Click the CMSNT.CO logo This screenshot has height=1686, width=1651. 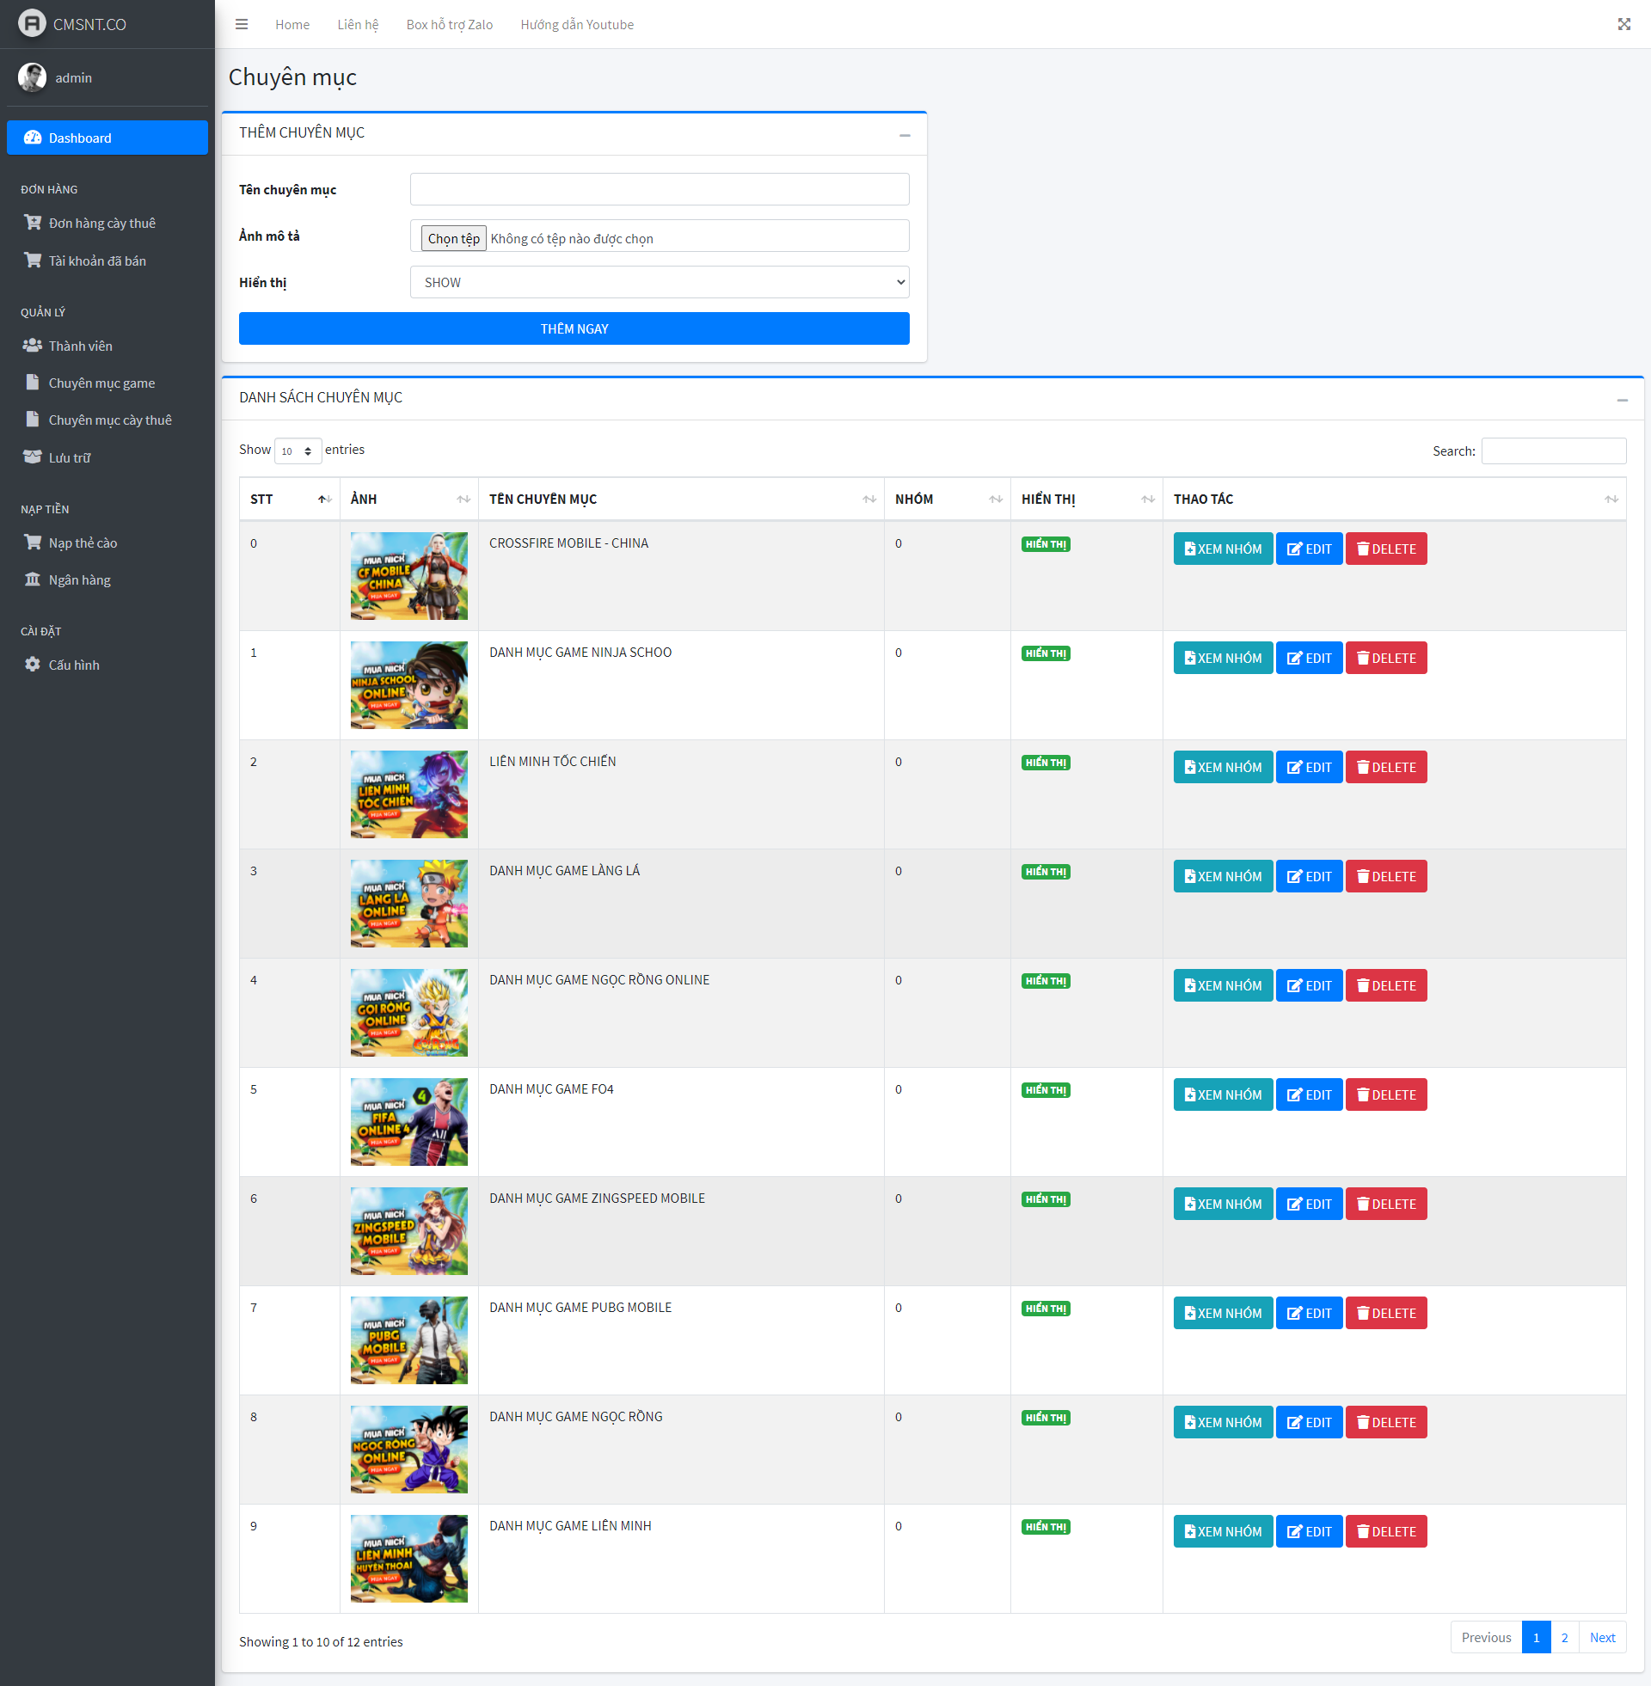point(73,23)
